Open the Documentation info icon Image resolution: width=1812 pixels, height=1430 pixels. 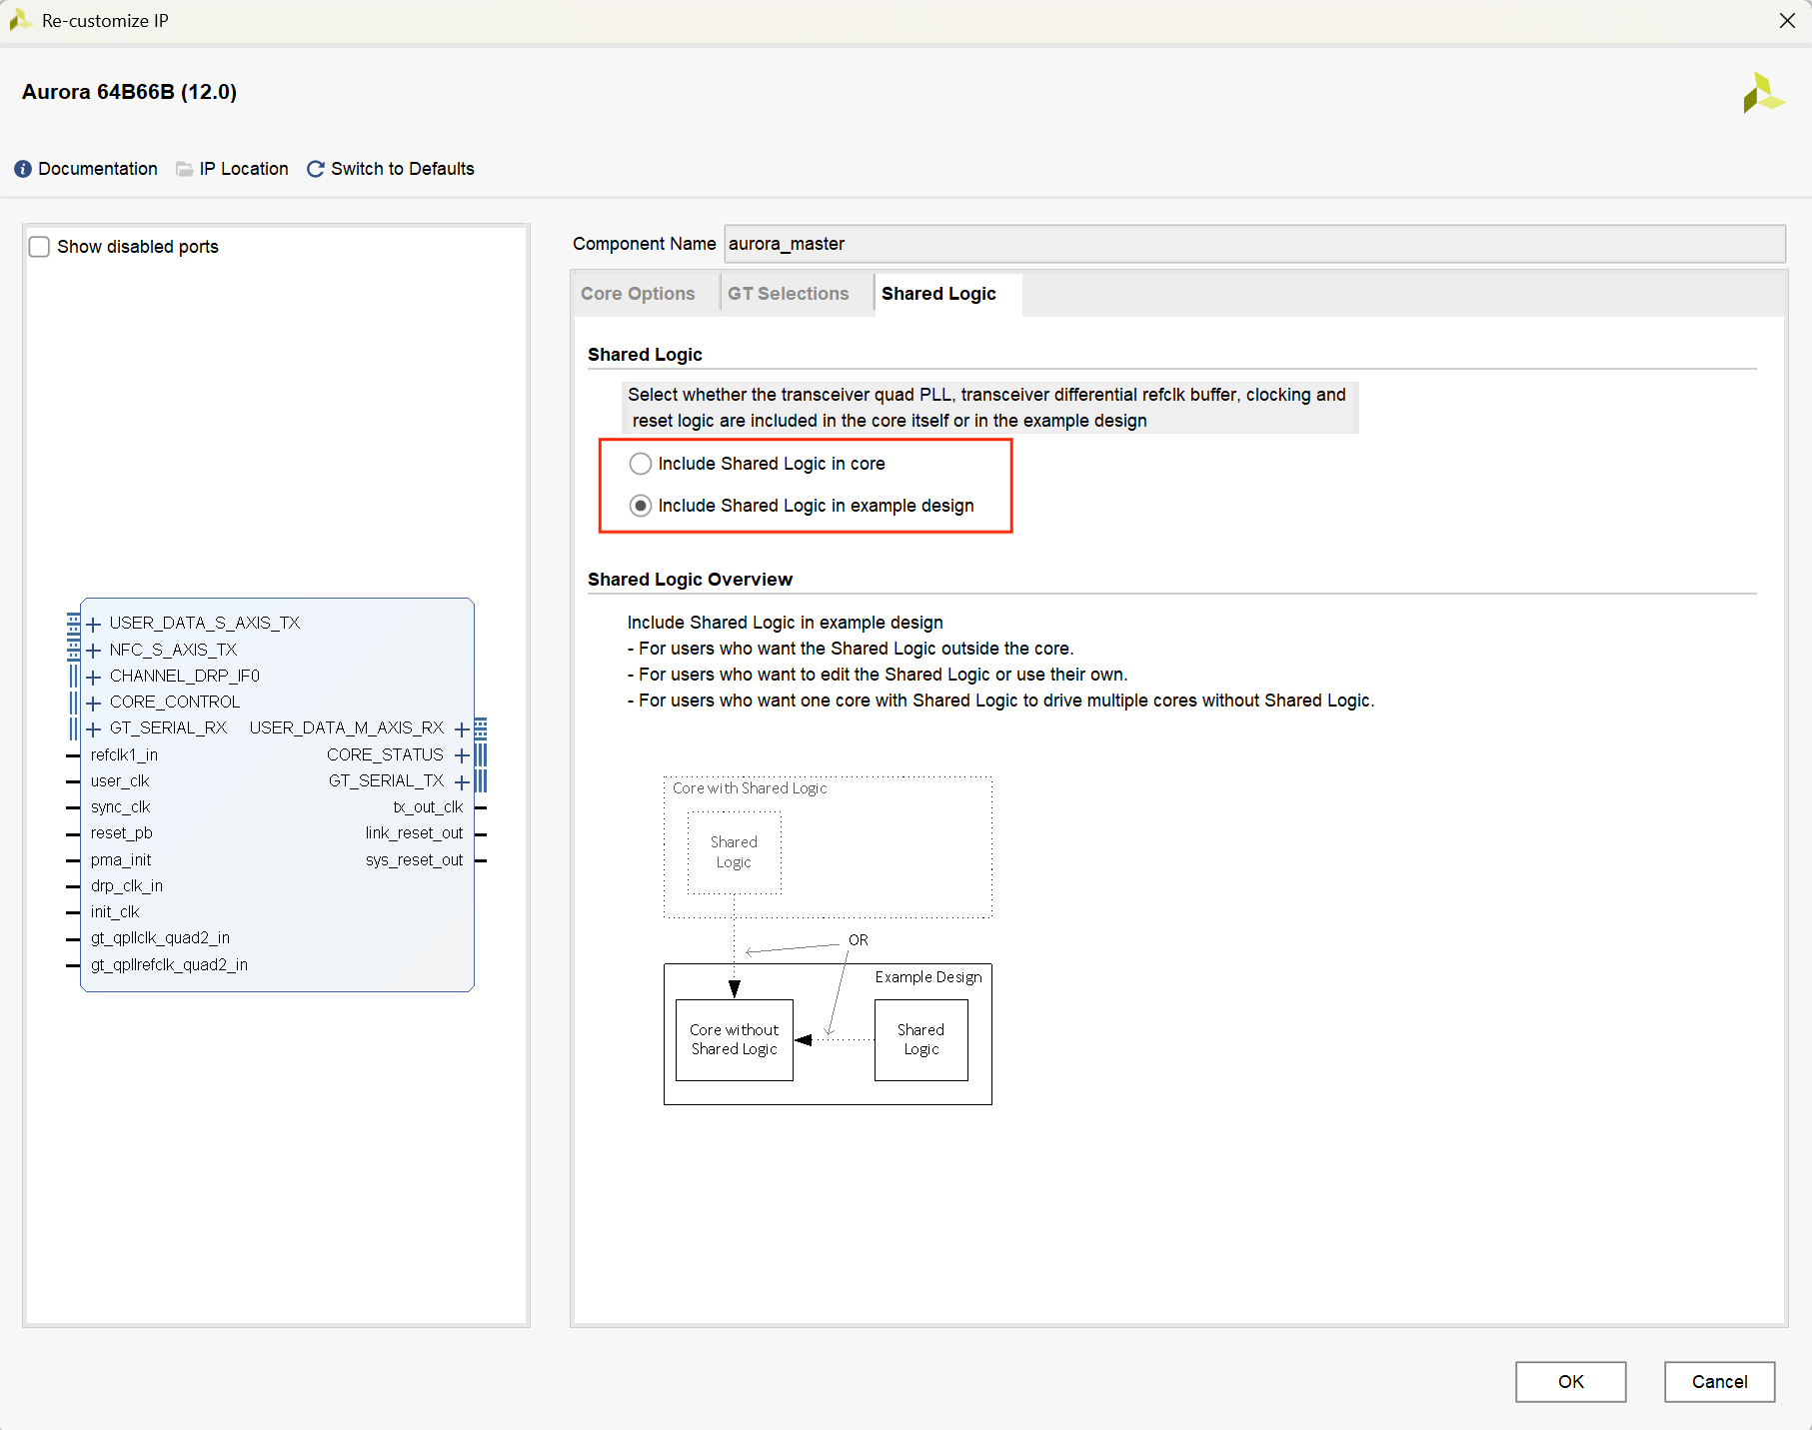pyautogui.click(x=22, y=169)
